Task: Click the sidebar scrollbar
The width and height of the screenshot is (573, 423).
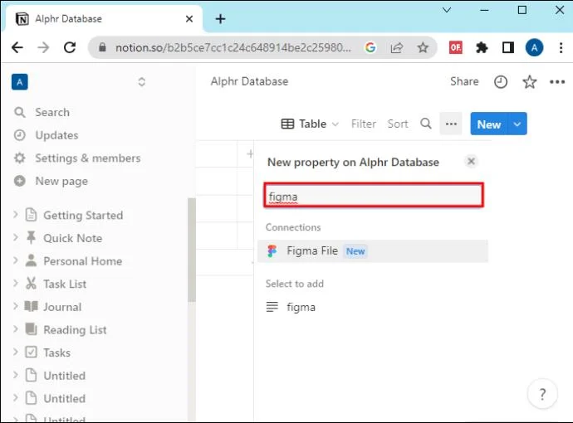Action: point(192,250)
